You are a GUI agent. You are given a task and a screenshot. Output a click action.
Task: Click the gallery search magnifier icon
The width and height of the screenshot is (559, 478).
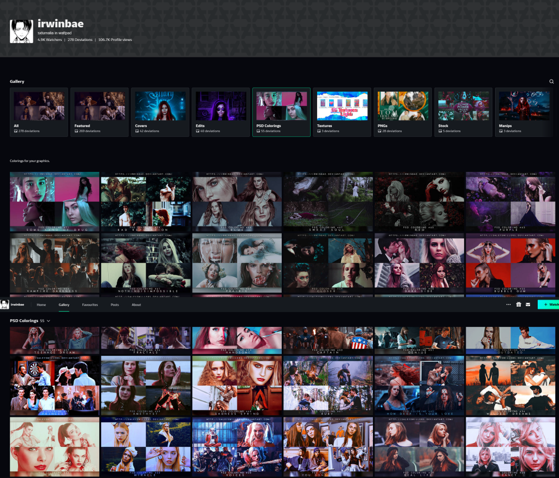[x=551, y=81]
